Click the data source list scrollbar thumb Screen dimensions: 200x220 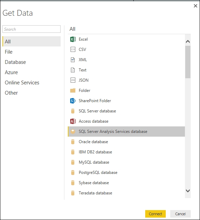coord(188,62)
